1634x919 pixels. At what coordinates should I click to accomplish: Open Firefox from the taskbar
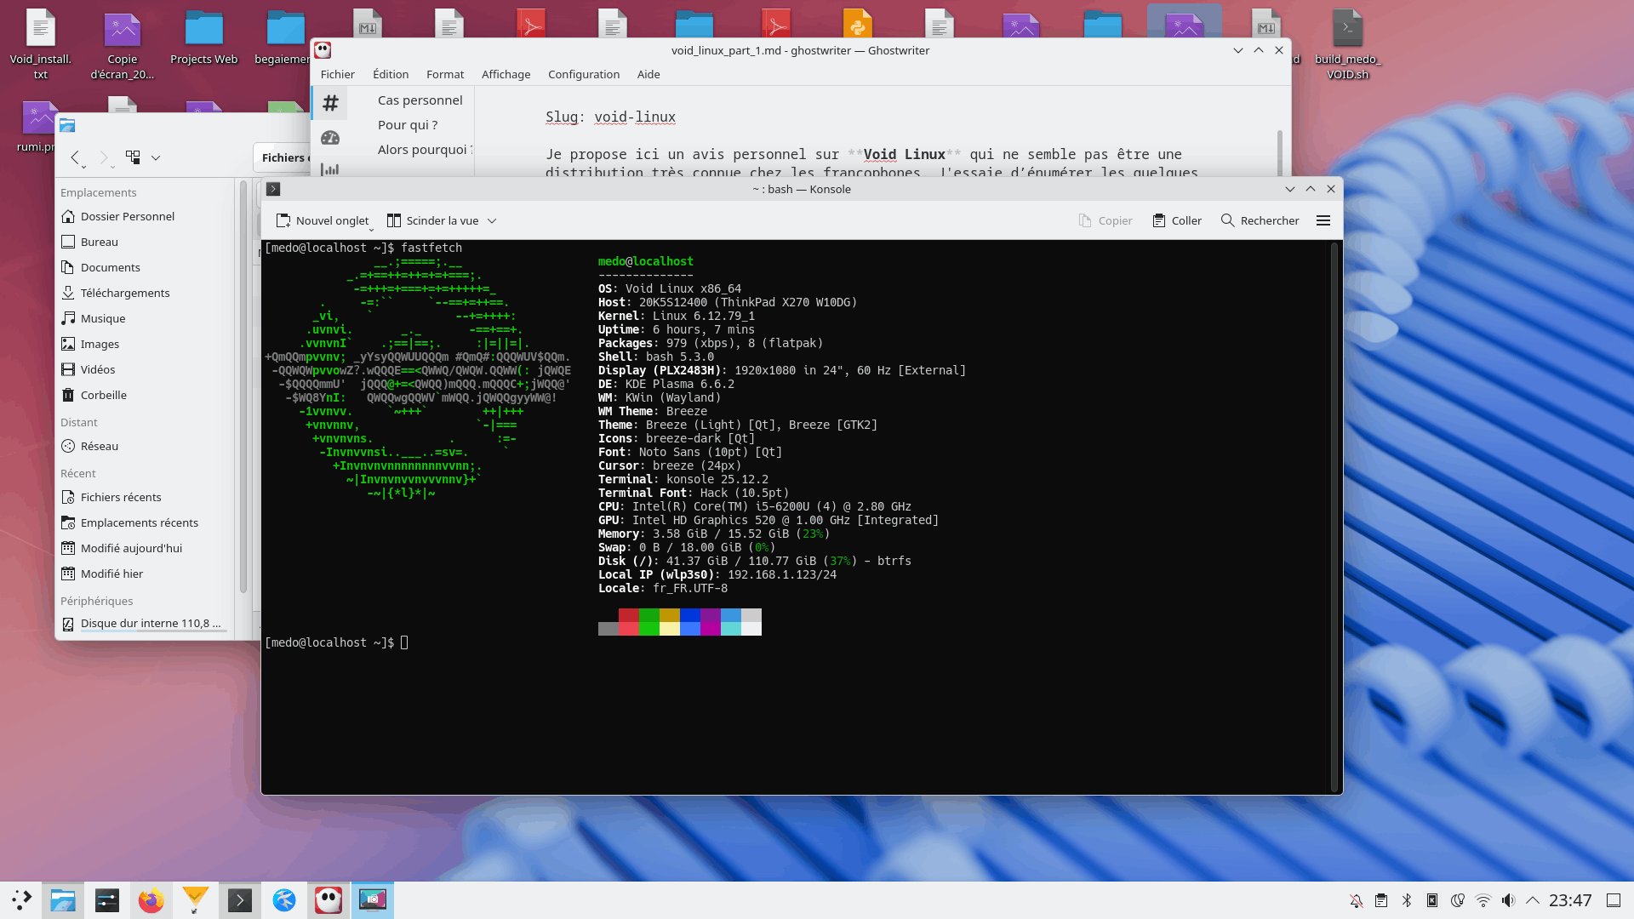(x=151, y=900)
